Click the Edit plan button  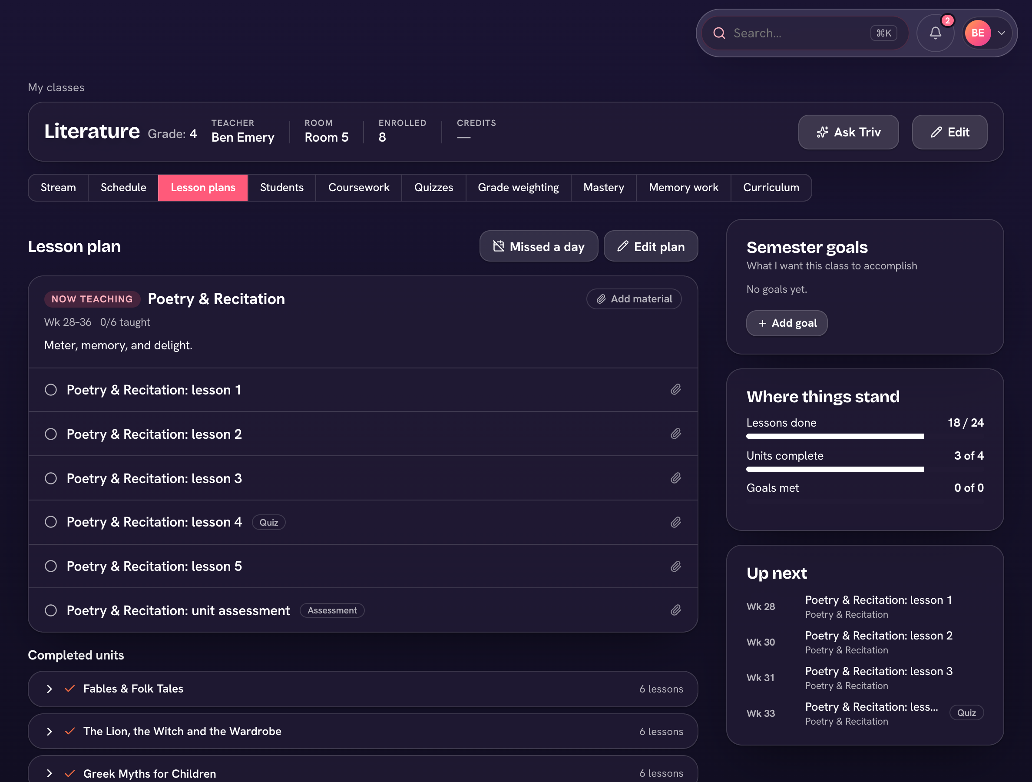[651, 246]
